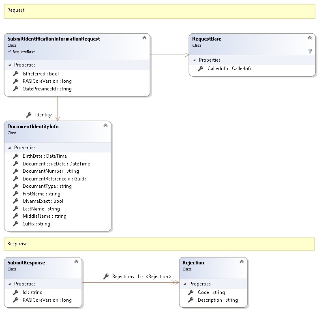
Task: Click wrench icon beside the Identity association label
Action: click(29, 115)
